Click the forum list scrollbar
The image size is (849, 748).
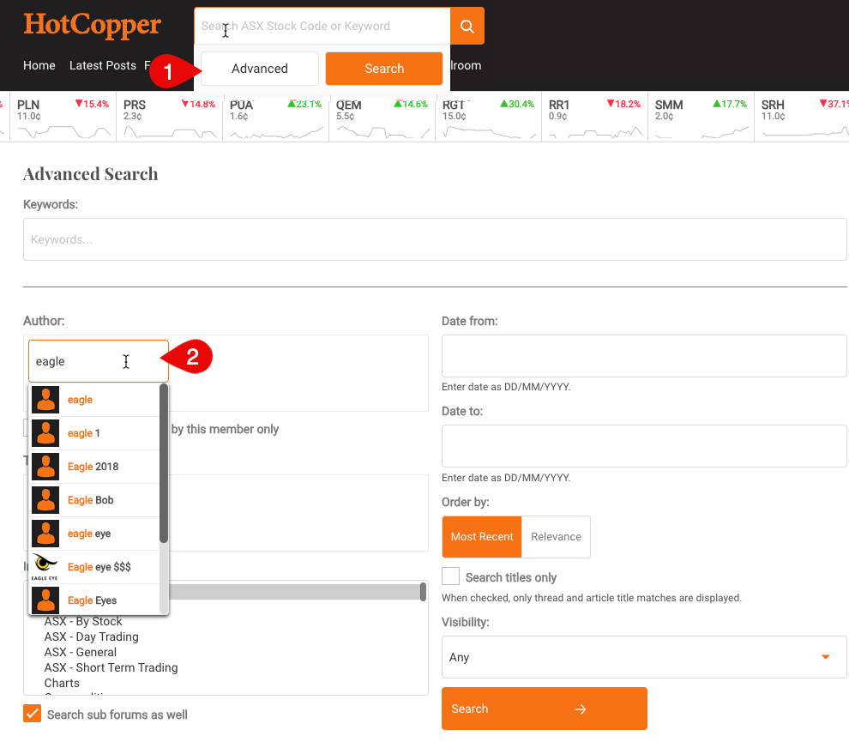click(423, 592)
